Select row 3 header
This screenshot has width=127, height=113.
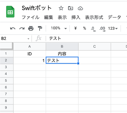tap(7, 67)
